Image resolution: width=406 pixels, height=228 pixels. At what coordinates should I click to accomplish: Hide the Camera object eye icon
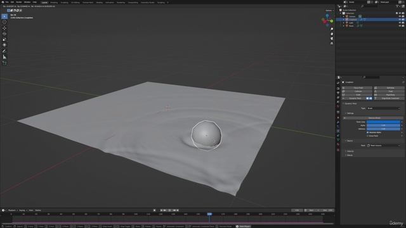[400, 16]
